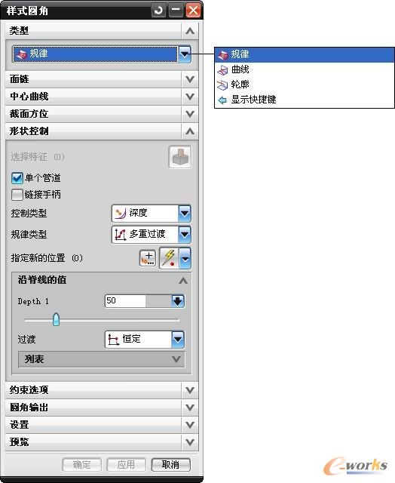Enable the 链接手柄 checkbox
Screen dimensions: 395x483
(x=17, y=195)
